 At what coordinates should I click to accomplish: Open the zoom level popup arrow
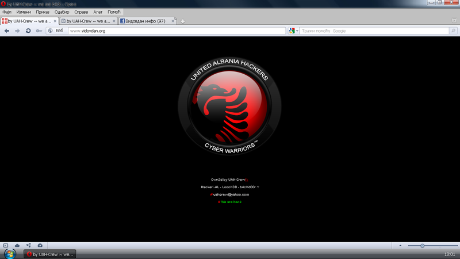(x=400, y=246)
